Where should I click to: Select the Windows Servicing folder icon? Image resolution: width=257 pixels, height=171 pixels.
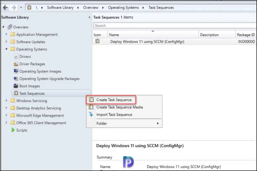pos(13,100)
